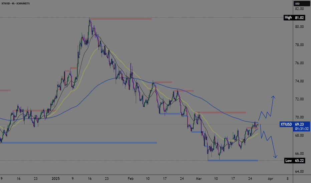Click the upward blue arrow head projection
This screenshot has height=183, width=311.
(x=273, y=97)
